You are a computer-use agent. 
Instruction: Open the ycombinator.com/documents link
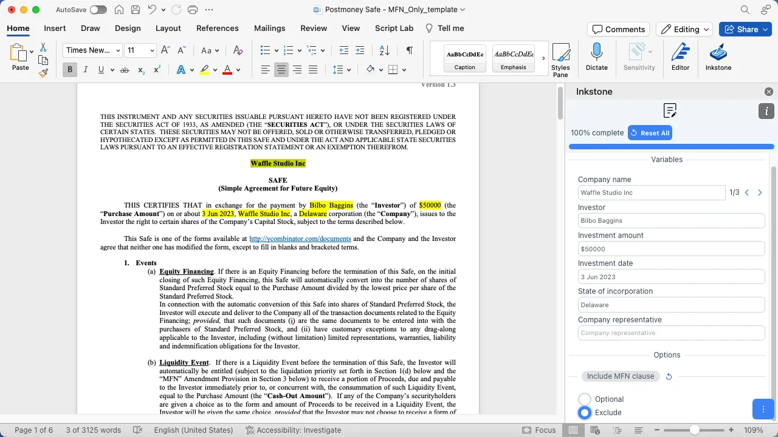300,239
